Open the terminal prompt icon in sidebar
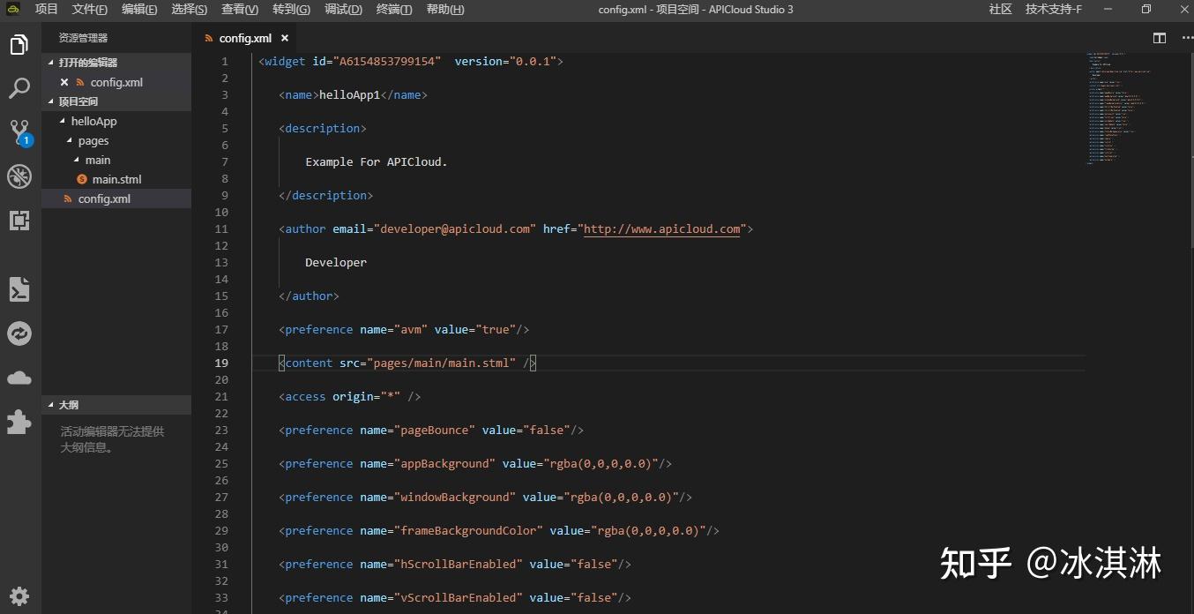1194x614 pixels. 19,289
